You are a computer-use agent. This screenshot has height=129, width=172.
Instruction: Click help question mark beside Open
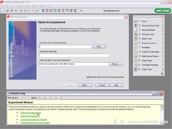(x=162, y=21)
